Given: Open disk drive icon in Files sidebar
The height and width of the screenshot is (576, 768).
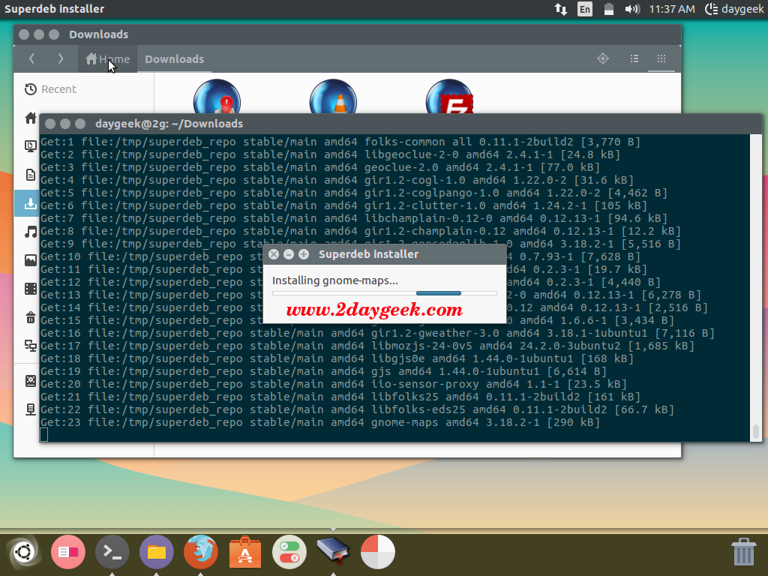Looking at the screenshot, I should pyautogui.click(x=30, y=381).
